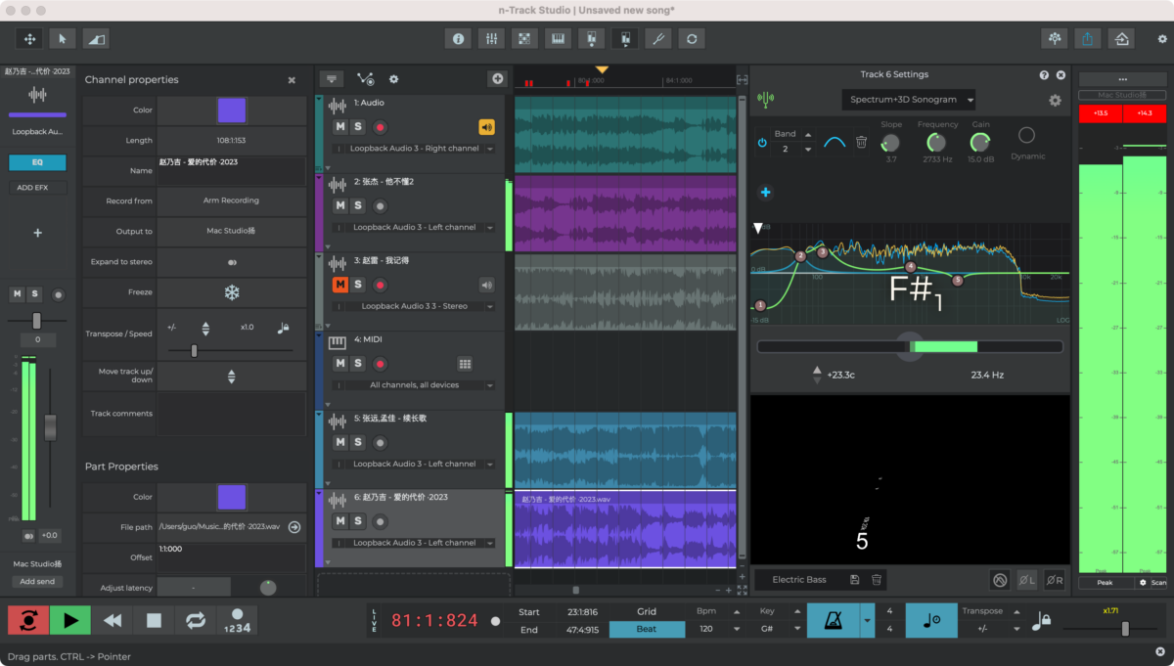The width and height of the screenshot is (1174, 666).
Task: Click the playback speed x1.71 slider
Action: (1112, 629)
